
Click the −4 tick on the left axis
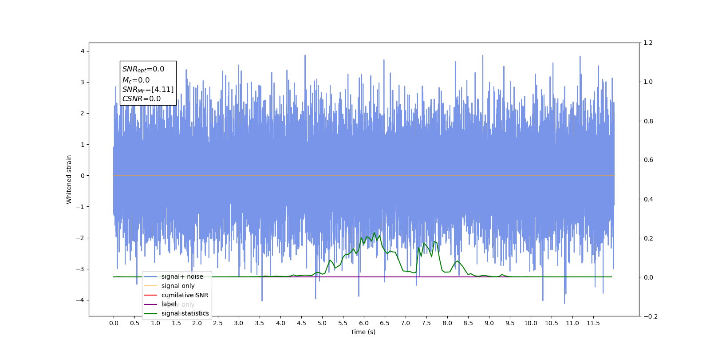[x=80, y=300]
